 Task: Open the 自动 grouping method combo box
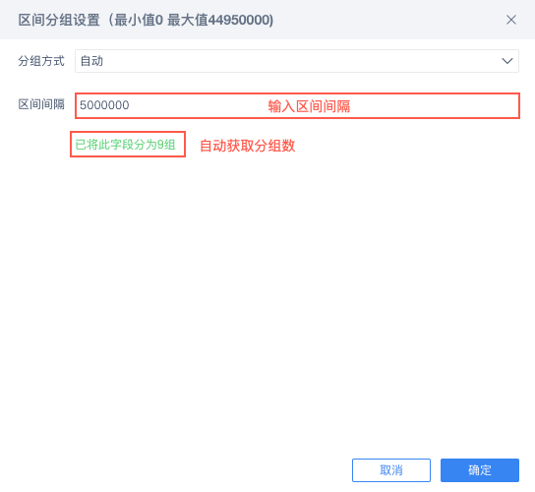coord(297,61)
